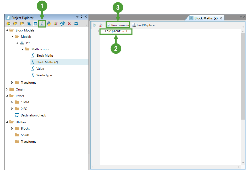The width and height of the screenshot is (247, 171).
Task: Collapse the Pit model node
Action: click(x=17, y=43)
